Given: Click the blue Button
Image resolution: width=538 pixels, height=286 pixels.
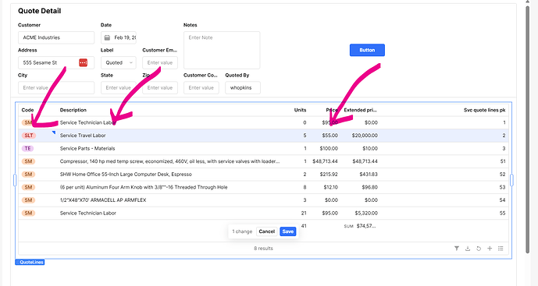Looking at the screenshot, I should (x=367, y=50).
